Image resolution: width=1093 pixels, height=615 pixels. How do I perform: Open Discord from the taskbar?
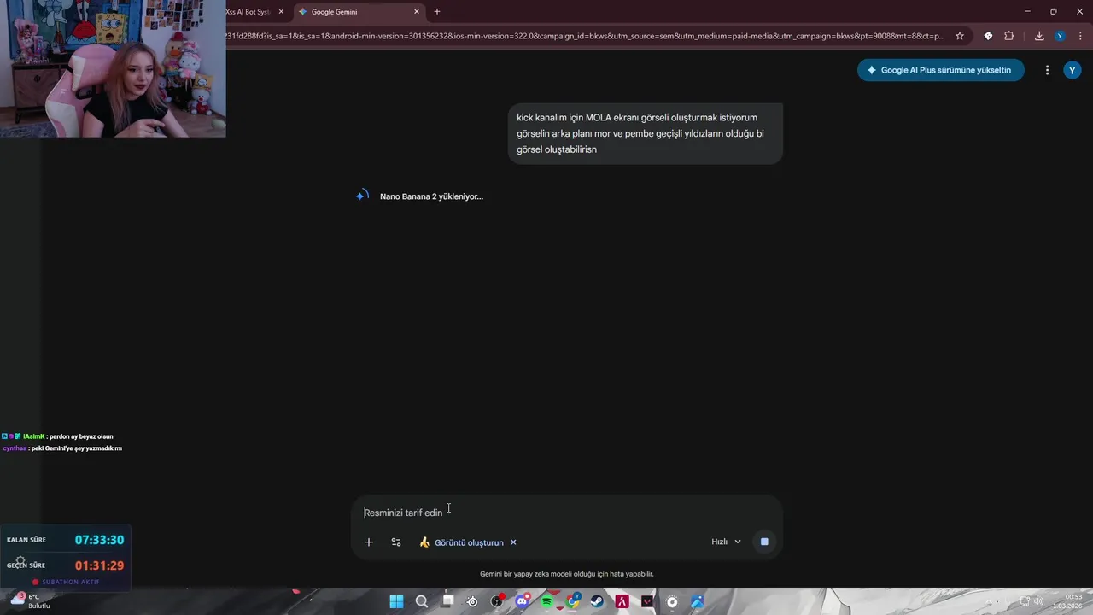tap(522, 601)
